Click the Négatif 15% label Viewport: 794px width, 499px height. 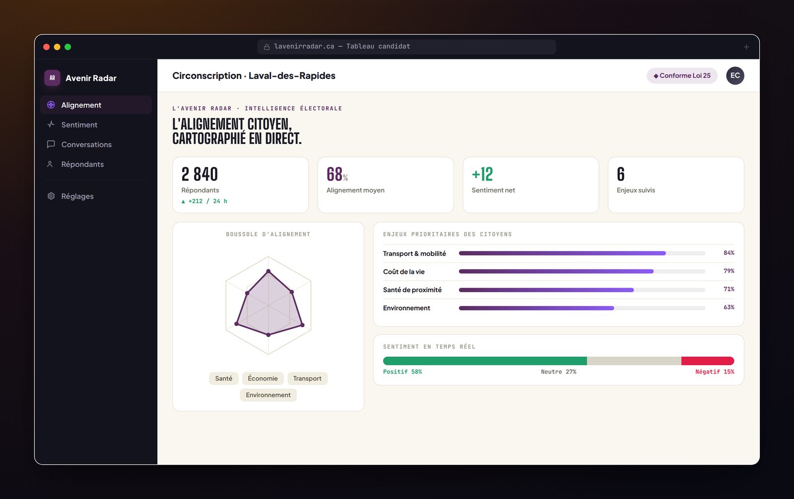click(715, 372)
